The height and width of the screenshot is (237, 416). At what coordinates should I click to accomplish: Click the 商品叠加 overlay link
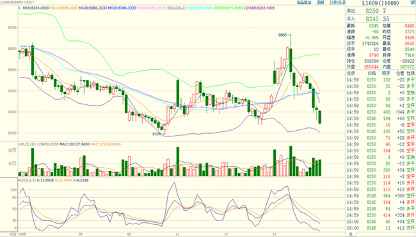304,3
